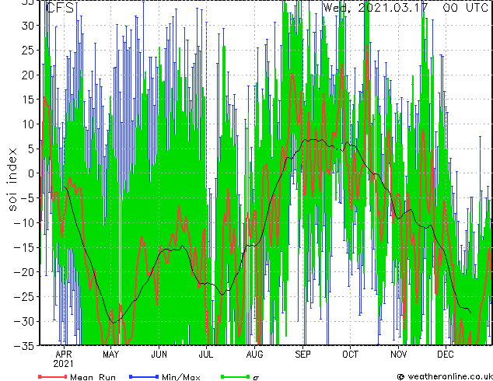Viewport: 493px width, 381px height.
Task: Click the y-axis value -5
Action: pos(28,198)
